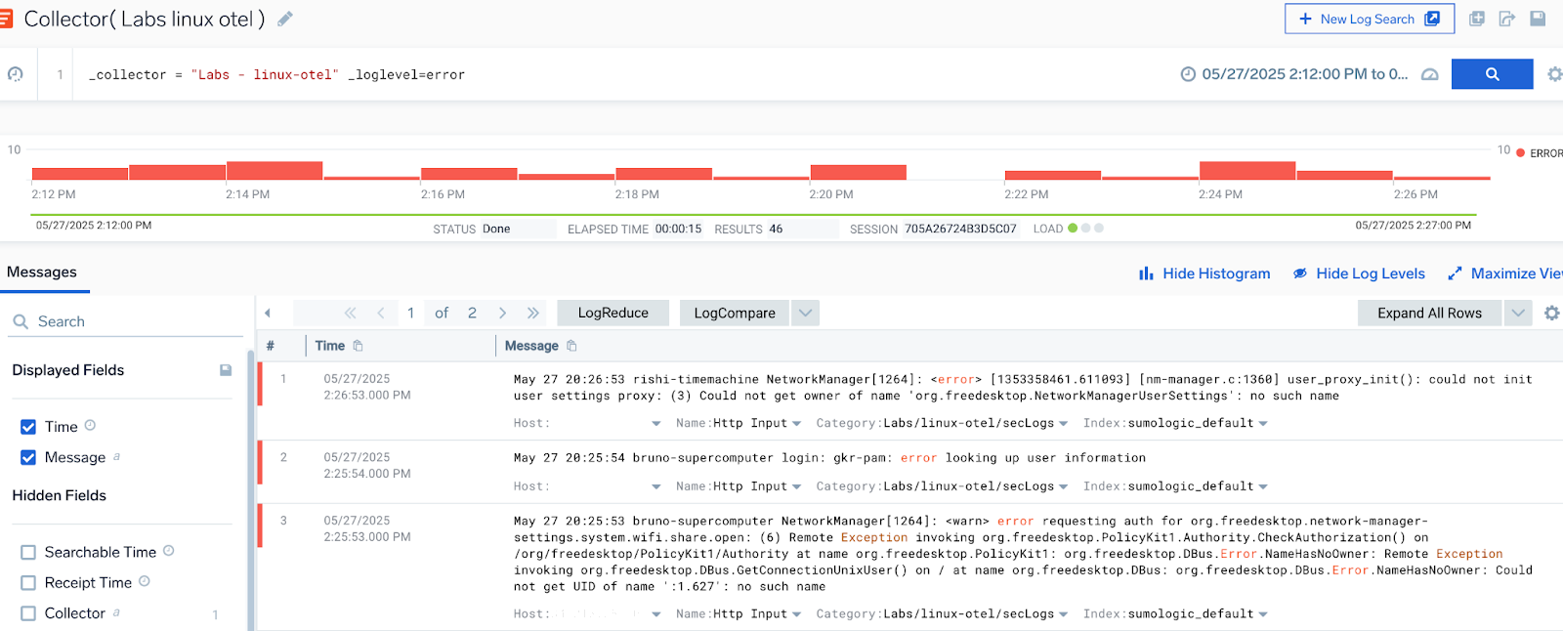The height and width of the screenshot is (631, 1563).
Task: Click the timestamp 2:26:53.000 PM in row 1
Action: click(x=367, y=396)
